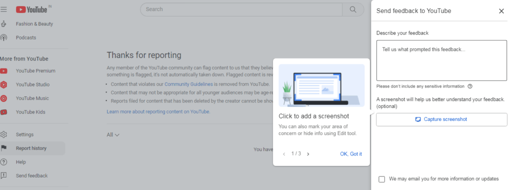Open YouTube Studio entry
Screen dimensions: 512x190
coord(32,84)
